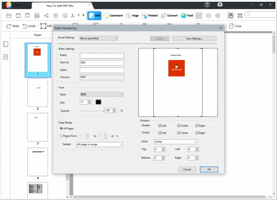Click the Print icon
This screenshot has width=277, height=200.
coord(37,15)
